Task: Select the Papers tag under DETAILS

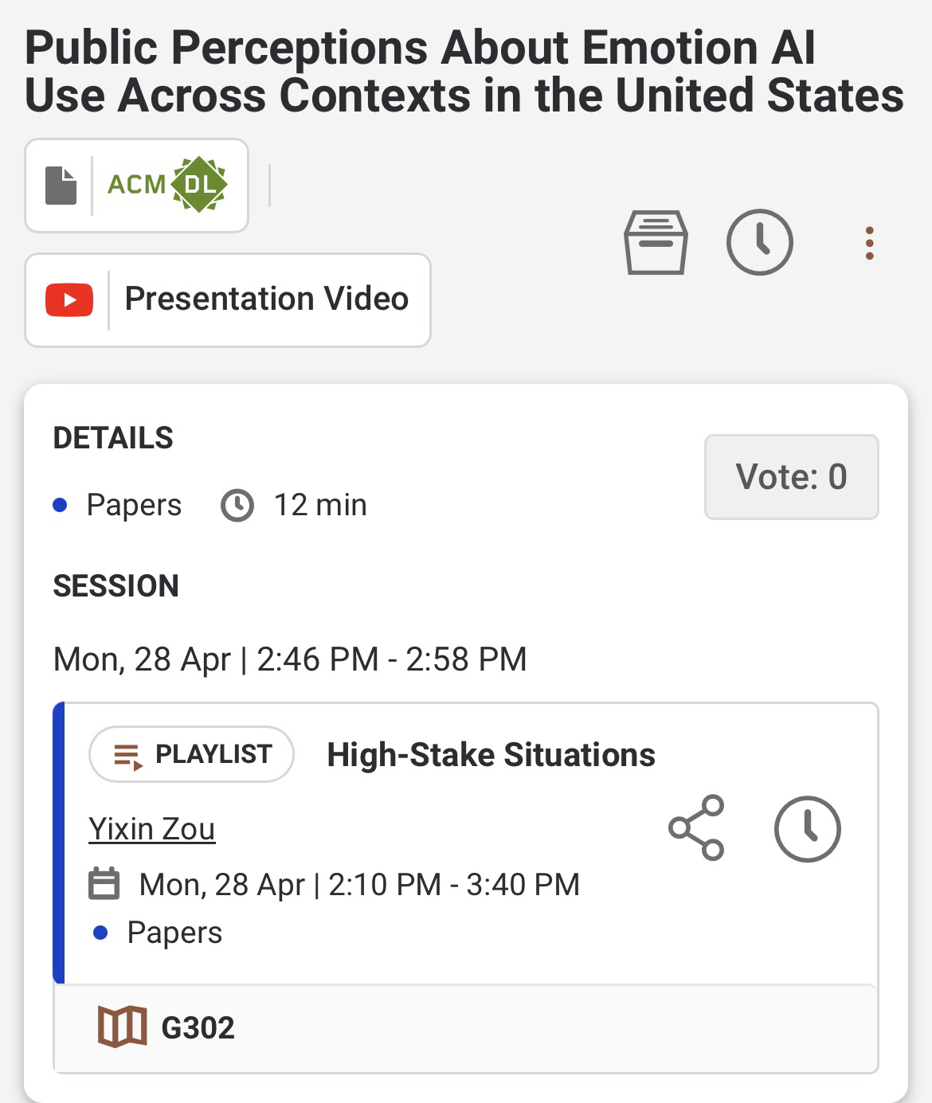Action: tap(134, 505)
